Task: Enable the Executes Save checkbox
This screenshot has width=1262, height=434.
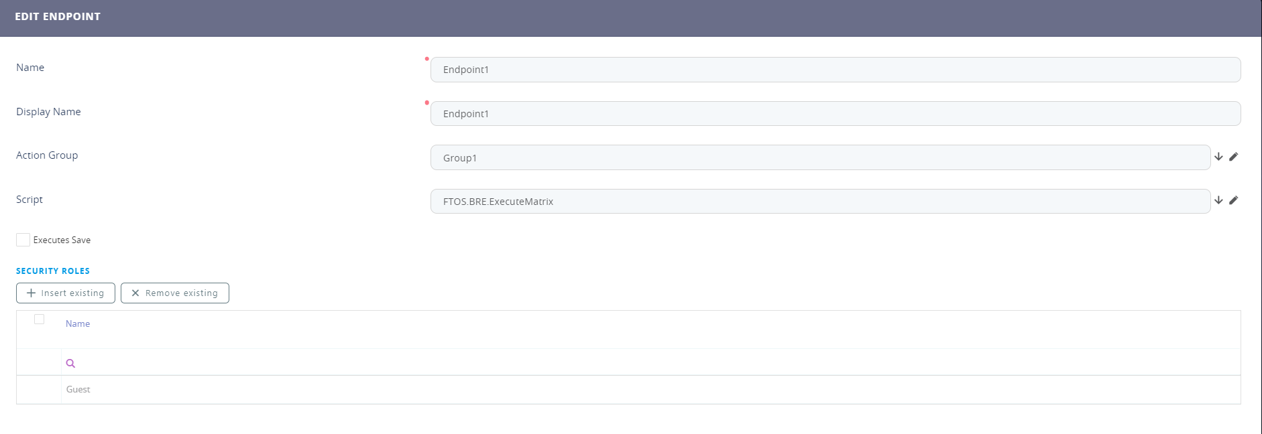Action: pos(23,240)
